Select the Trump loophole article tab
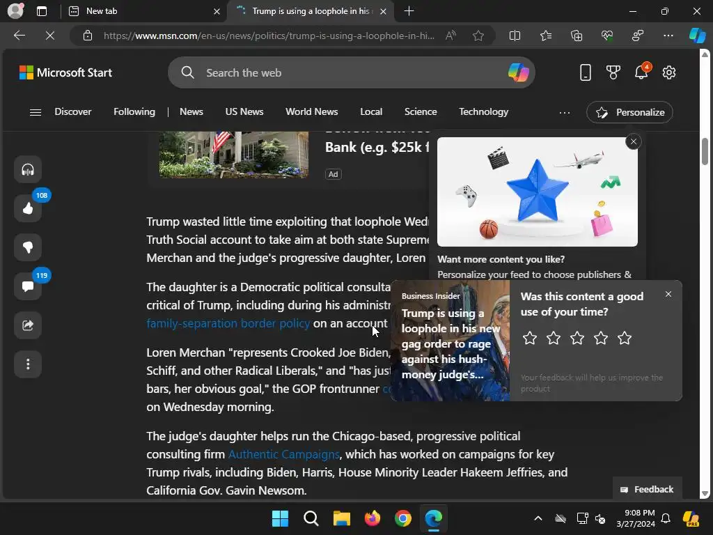This screenshot has width=713, height=535. tap(310, 11)
